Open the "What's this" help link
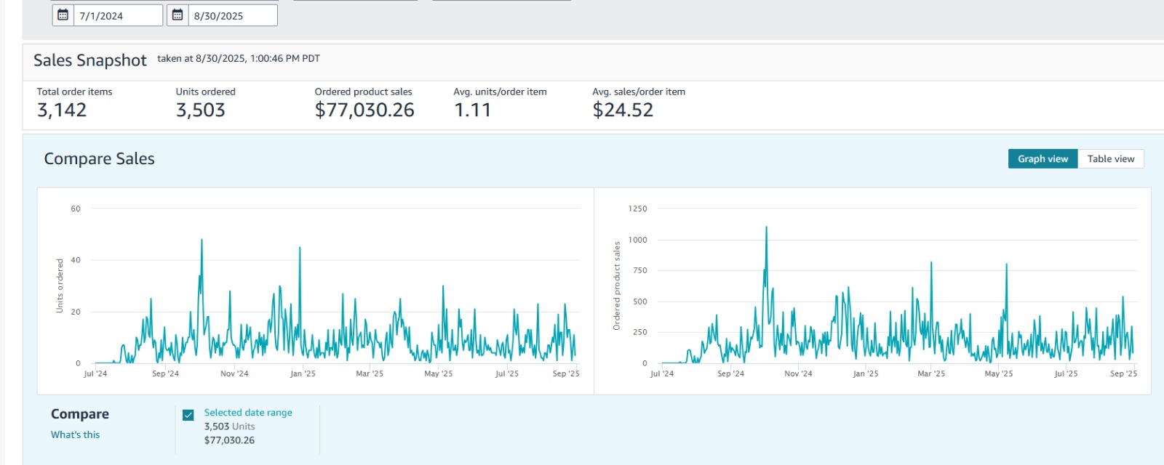1164x465 pixels. pos(75,434)
